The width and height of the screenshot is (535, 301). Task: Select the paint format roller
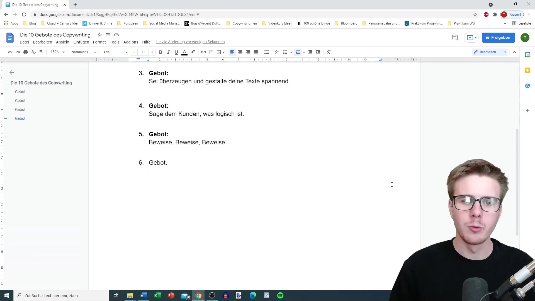click(x=42, y=52)
